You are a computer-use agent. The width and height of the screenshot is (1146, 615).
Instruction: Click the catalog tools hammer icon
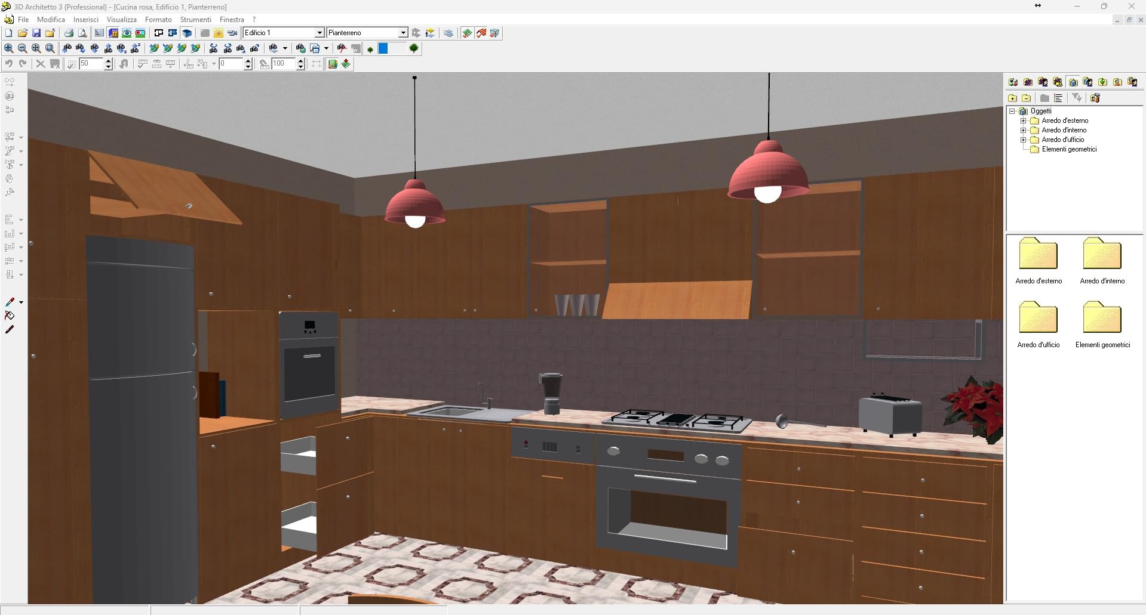pyautogui.click(x=1095, y=98)
